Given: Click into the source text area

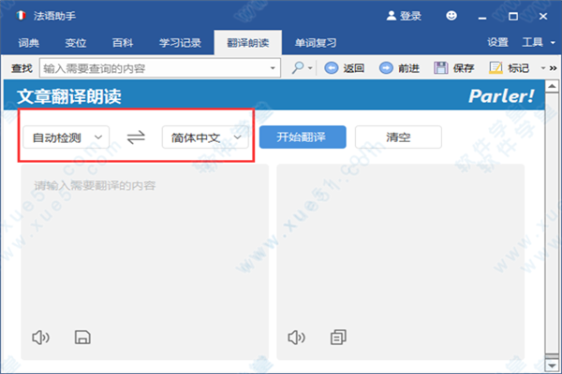Looking at the screenshot, I should [x=145, y=262].
